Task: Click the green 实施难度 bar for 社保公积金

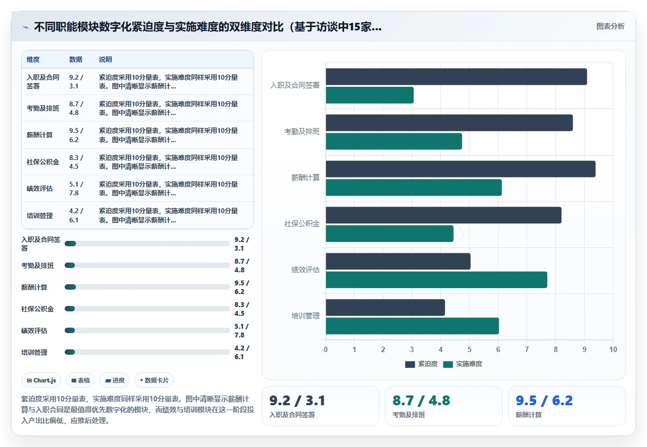Action: tap(390, 234)
